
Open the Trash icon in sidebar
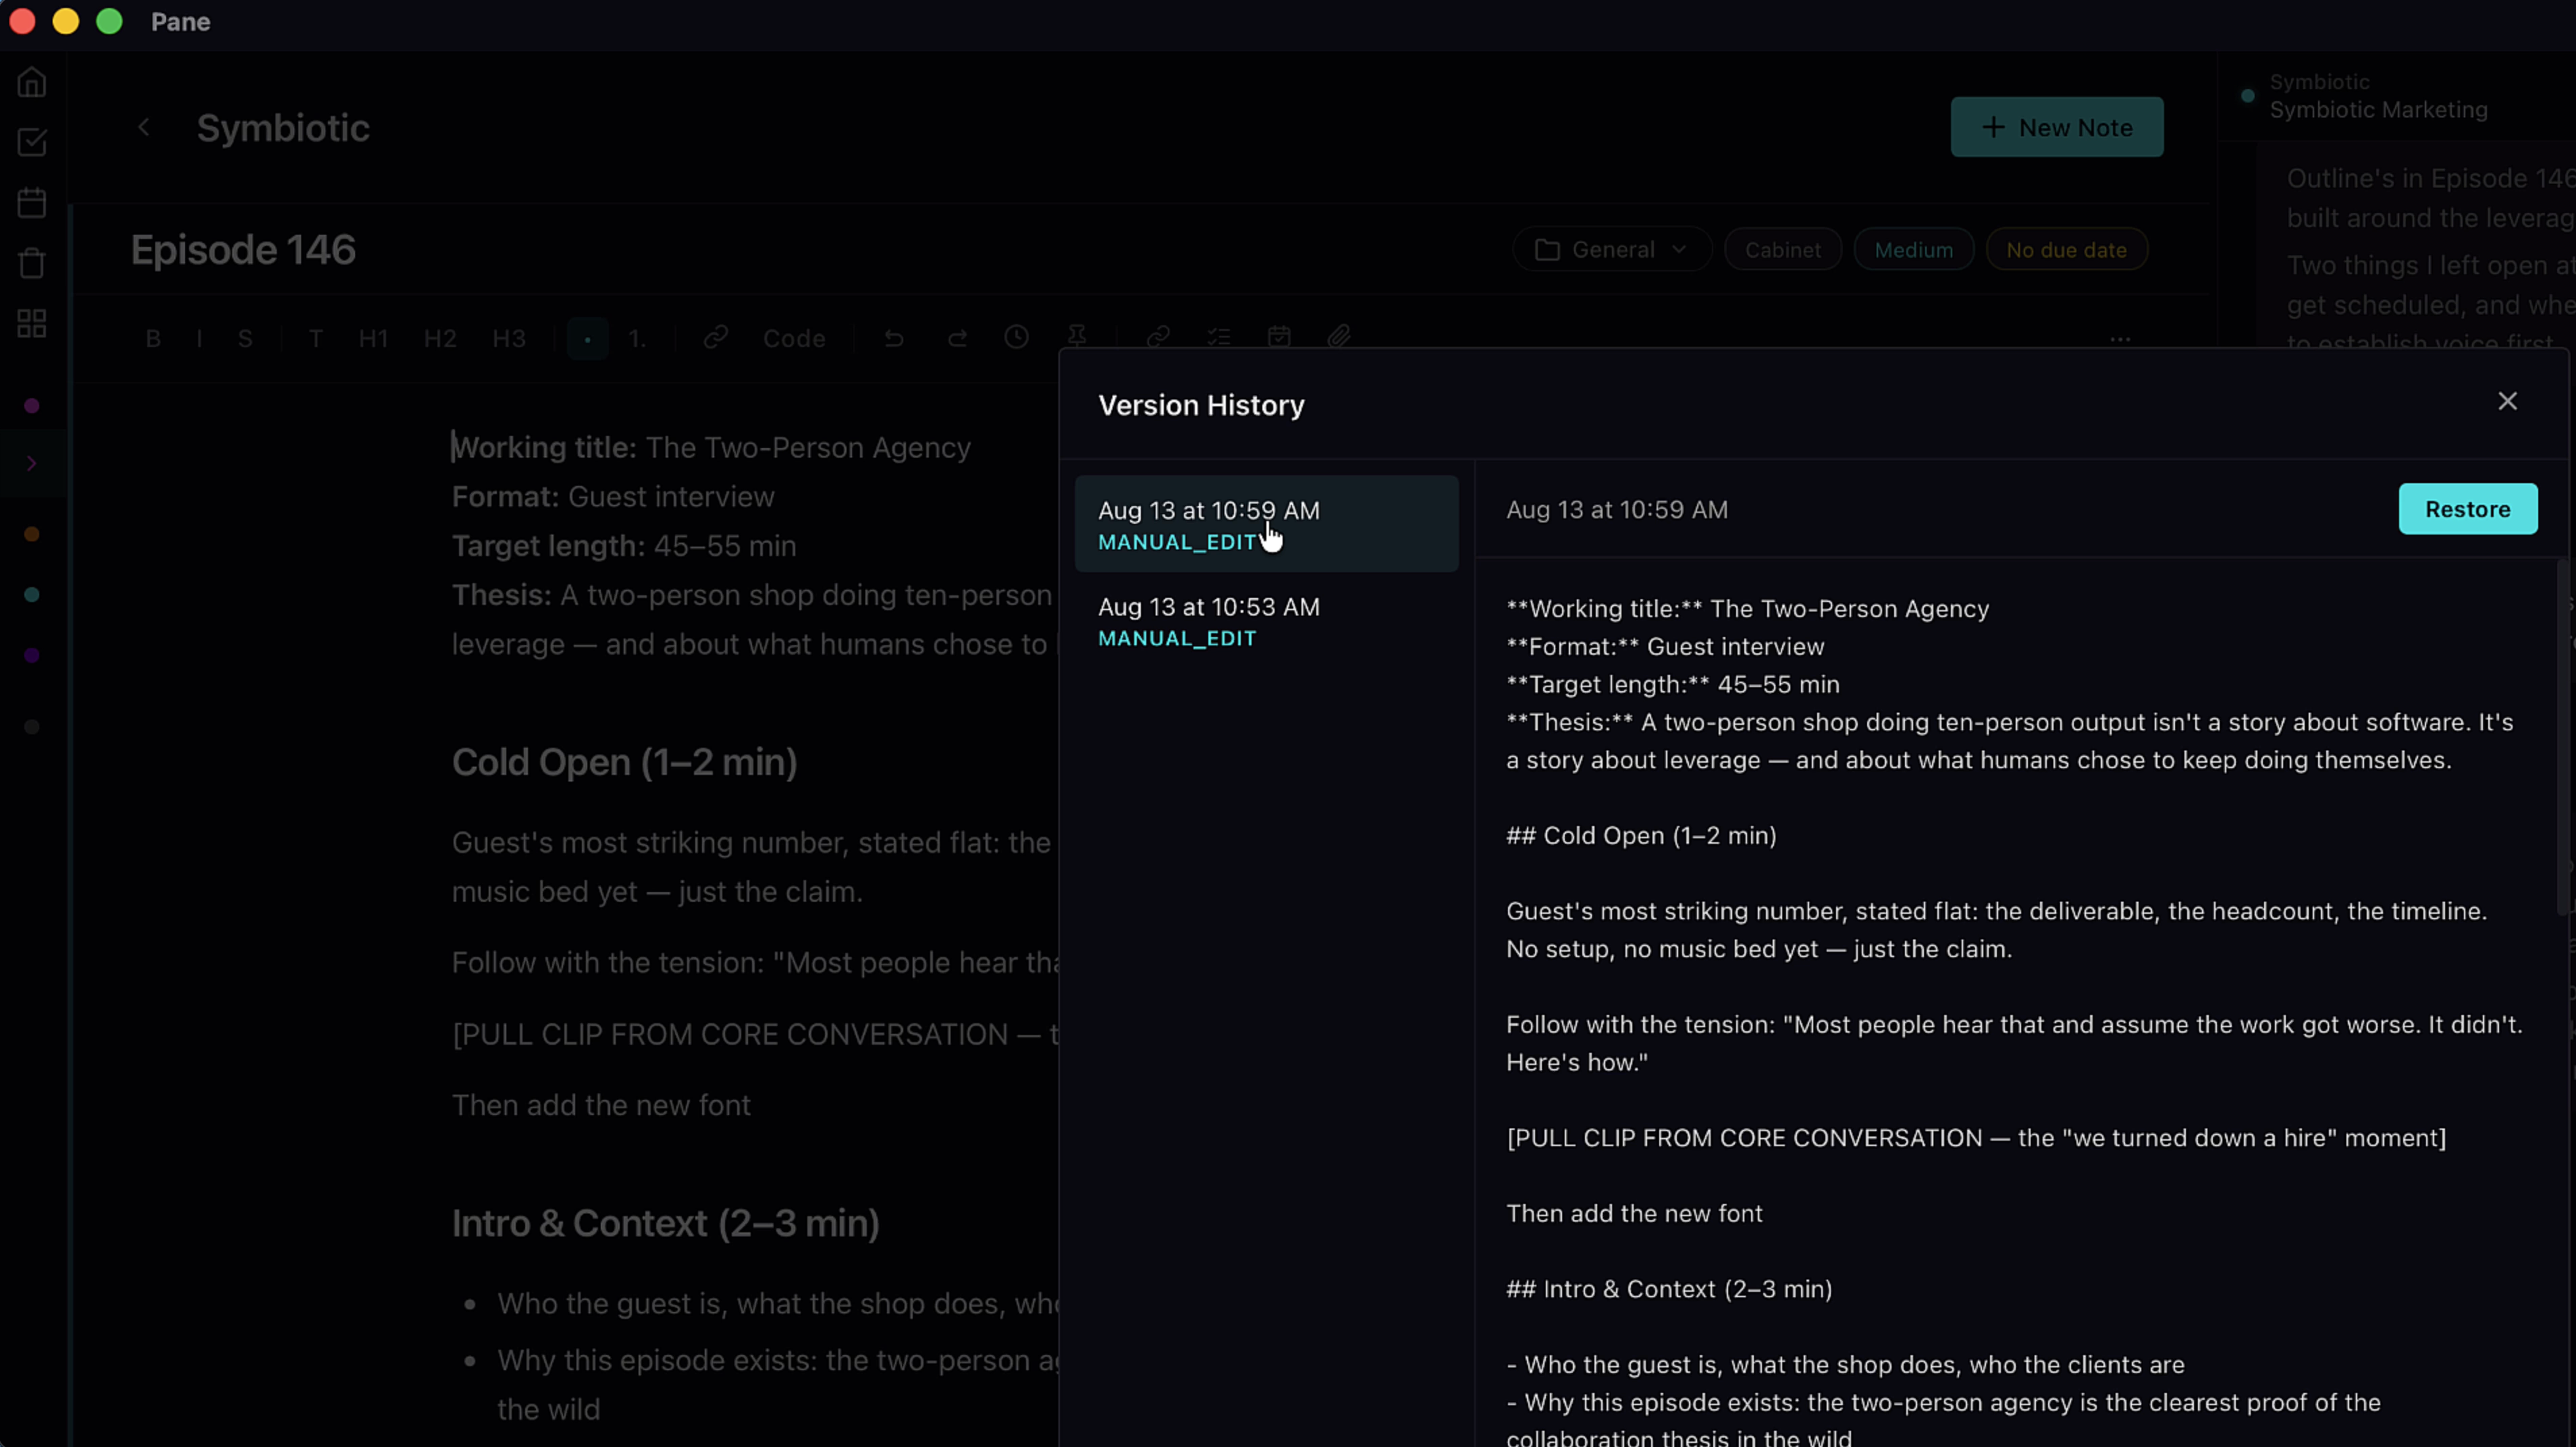(32, 263)
